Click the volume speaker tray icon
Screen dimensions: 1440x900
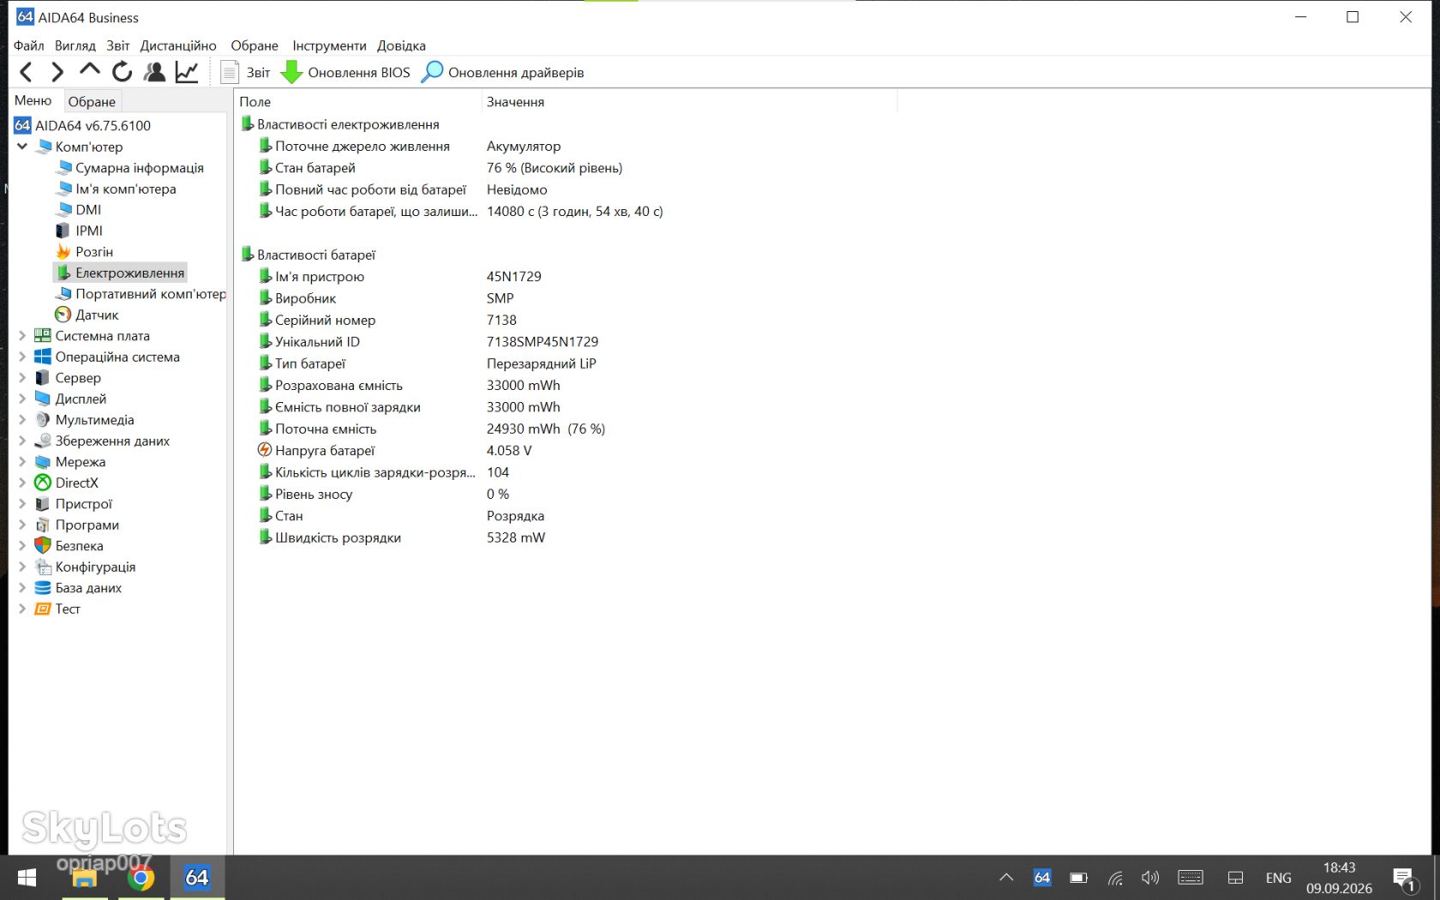pos(1150,878)
